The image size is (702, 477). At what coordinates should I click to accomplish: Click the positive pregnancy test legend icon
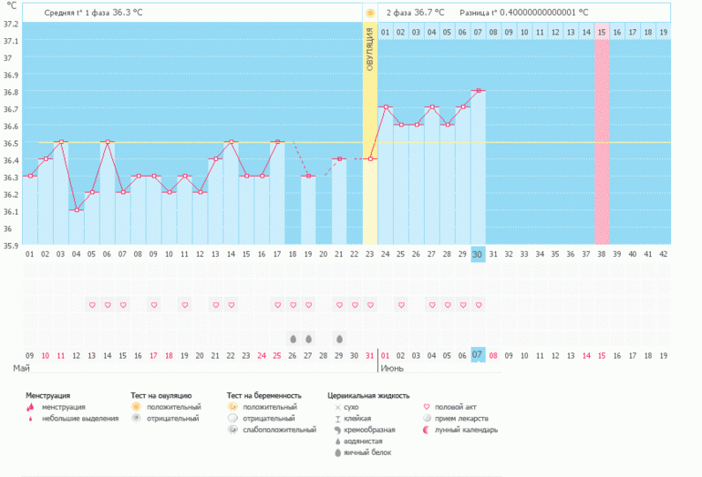[x=232, y=407]
